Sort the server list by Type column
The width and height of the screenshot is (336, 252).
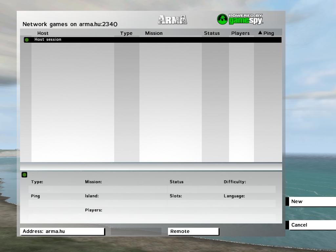(126, 33)
